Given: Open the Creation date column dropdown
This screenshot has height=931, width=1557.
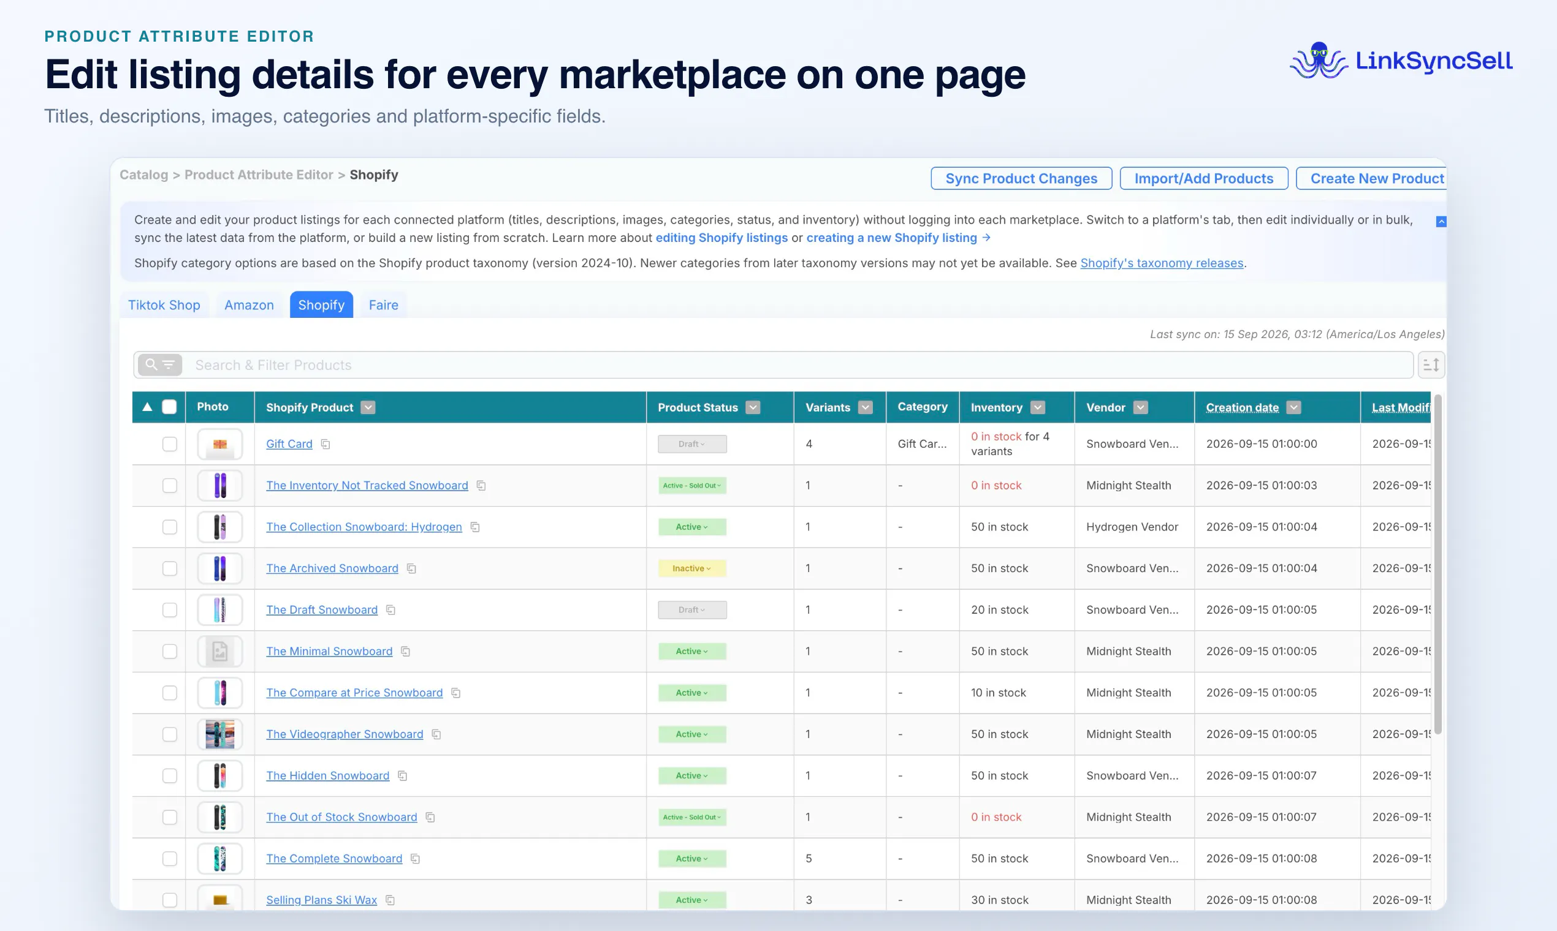Looking at the screenshot, I should [1293, 407].
